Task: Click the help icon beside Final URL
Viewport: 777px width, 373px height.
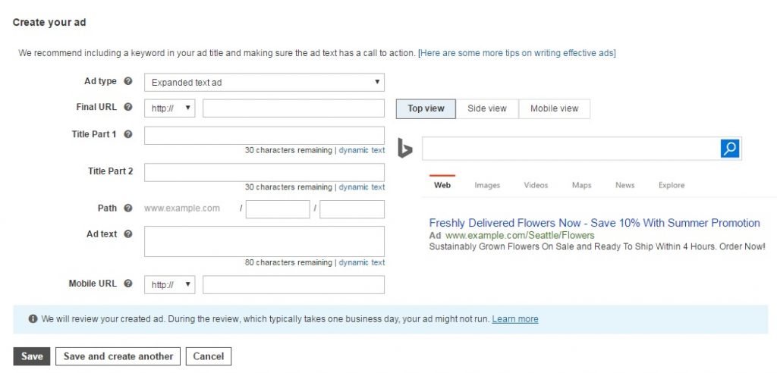Action: tap(128, 107)
